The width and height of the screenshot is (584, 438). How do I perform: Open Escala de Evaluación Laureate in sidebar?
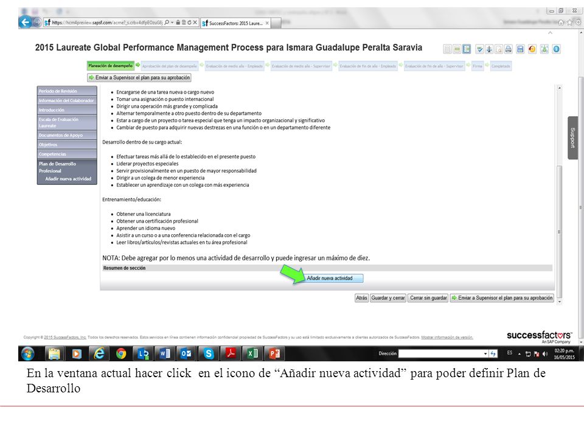pos(67,122)
